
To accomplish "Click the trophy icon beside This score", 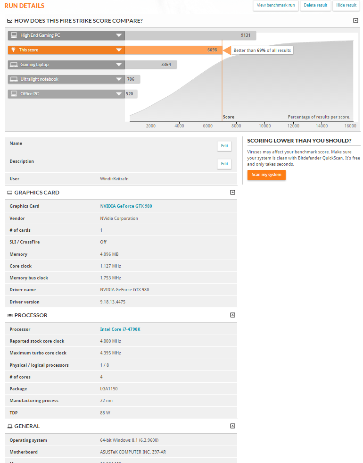I will click(x=13, y=50).
